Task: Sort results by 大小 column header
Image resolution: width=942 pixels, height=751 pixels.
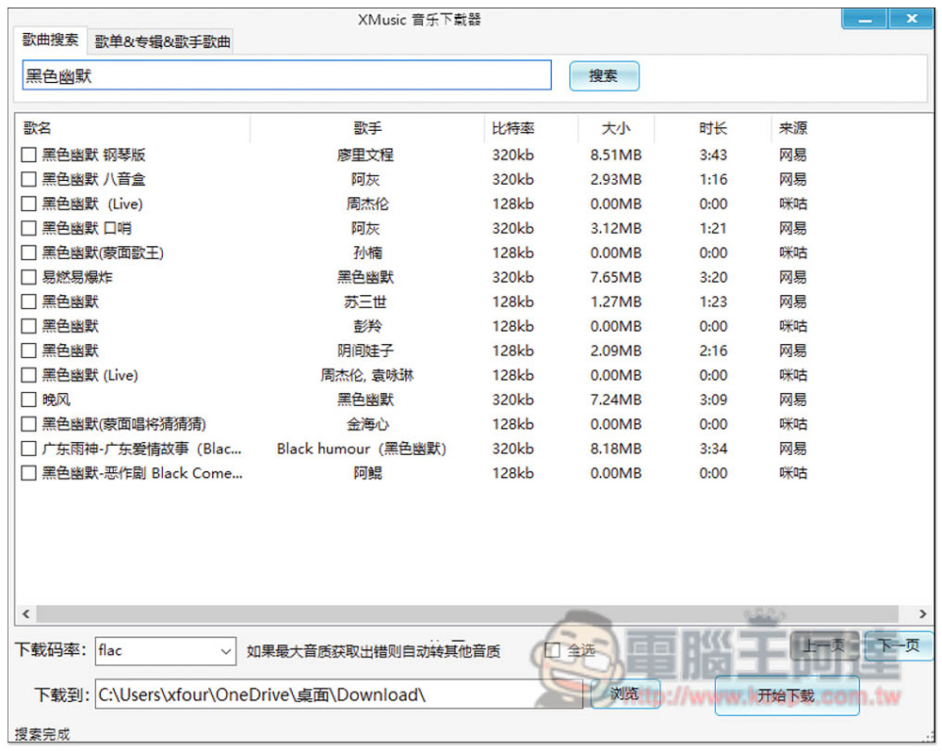Action: 616,128
